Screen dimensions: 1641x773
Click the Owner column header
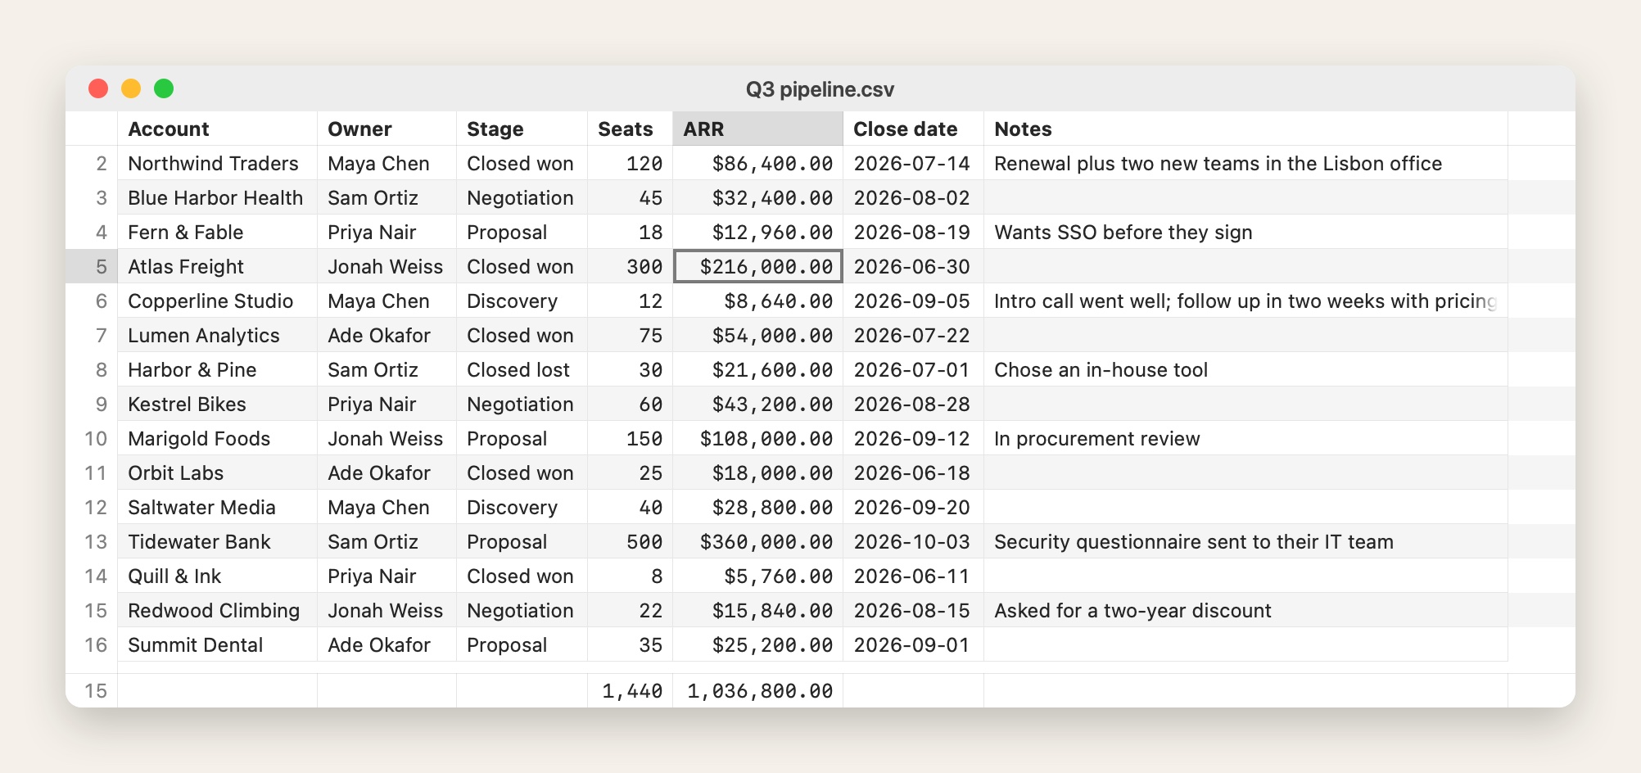click(387, 129)
